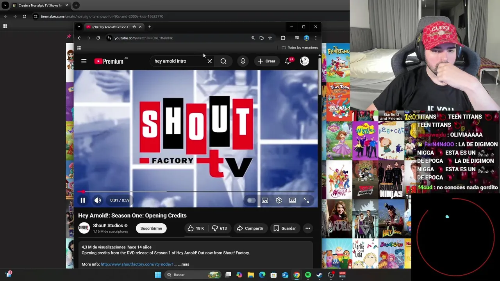Install app icon in YouTube address bar
The height and width of the screenshot is (281, 500).
tap(261, 38)
